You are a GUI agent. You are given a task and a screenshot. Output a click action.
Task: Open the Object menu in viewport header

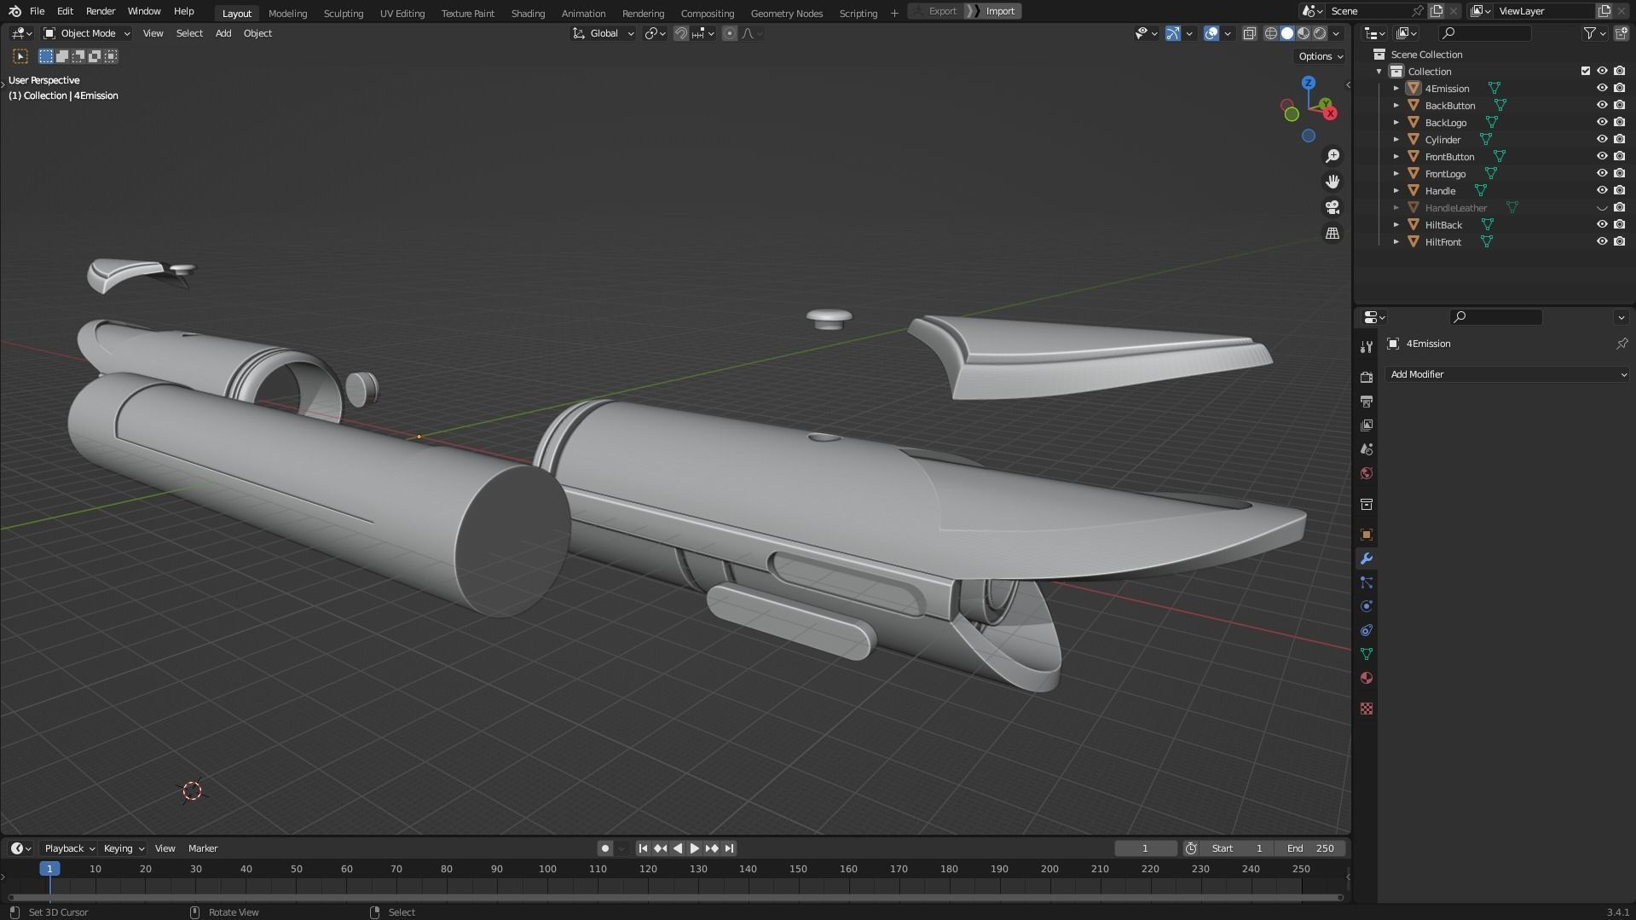click(x=257, y=33)
